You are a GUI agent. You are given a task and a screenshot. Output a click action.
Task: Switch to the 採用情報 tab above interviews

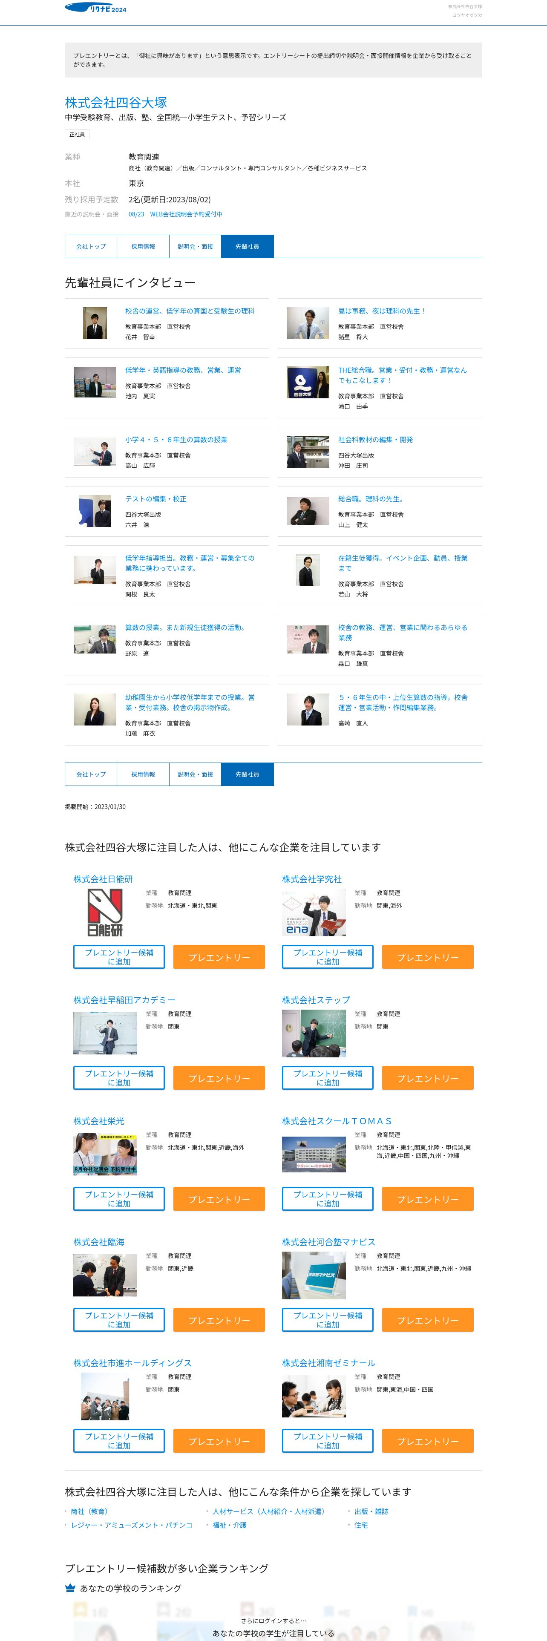click(143, 247)
